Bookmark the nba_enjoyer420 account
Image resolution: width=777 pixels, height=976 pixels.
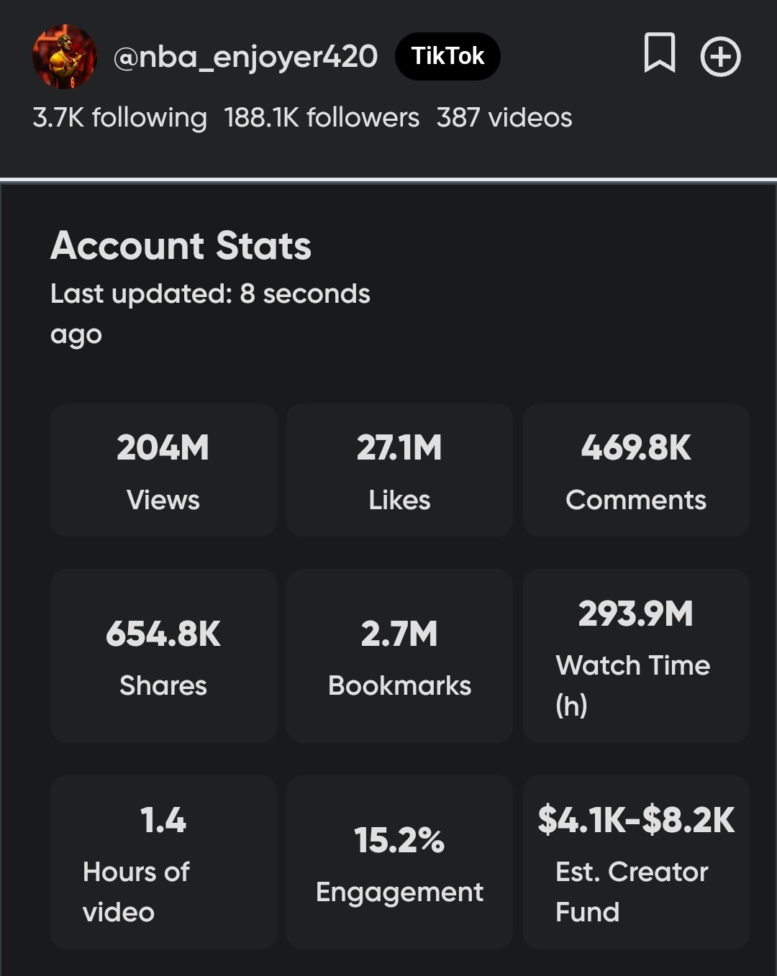[659, 53]
